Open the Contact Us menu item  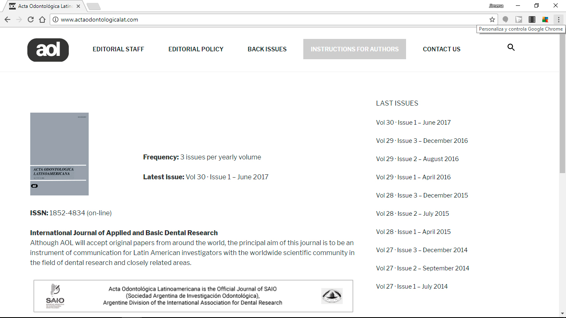click(x=442, y=49)
